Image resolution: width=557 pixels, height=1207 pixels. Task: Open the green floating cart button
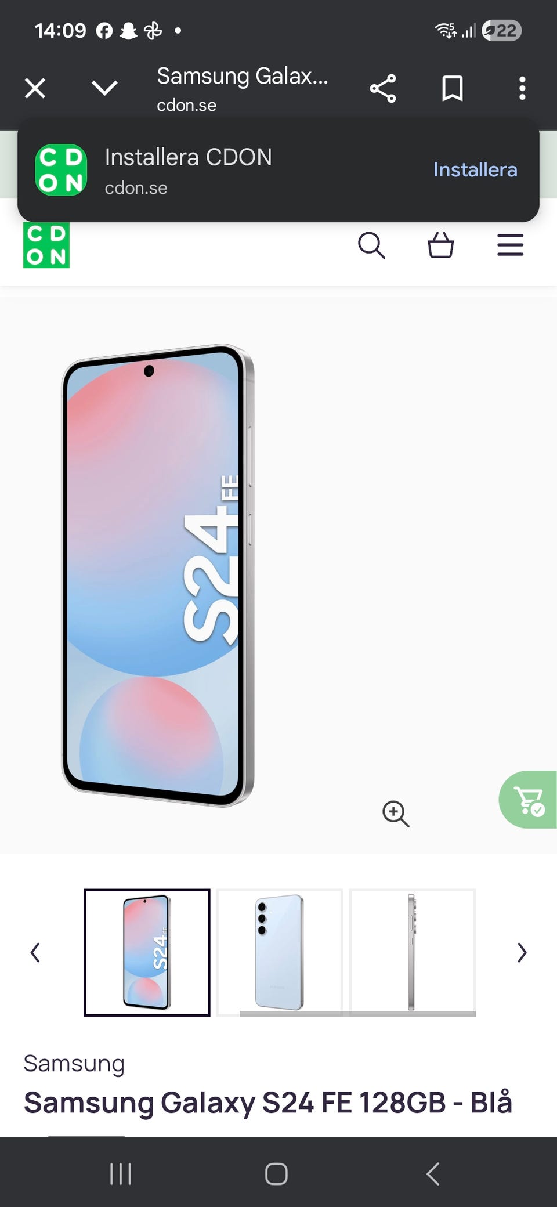[528, 800]
